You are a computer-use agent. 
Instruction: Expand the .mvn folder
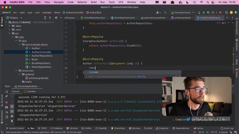point(9,30)
